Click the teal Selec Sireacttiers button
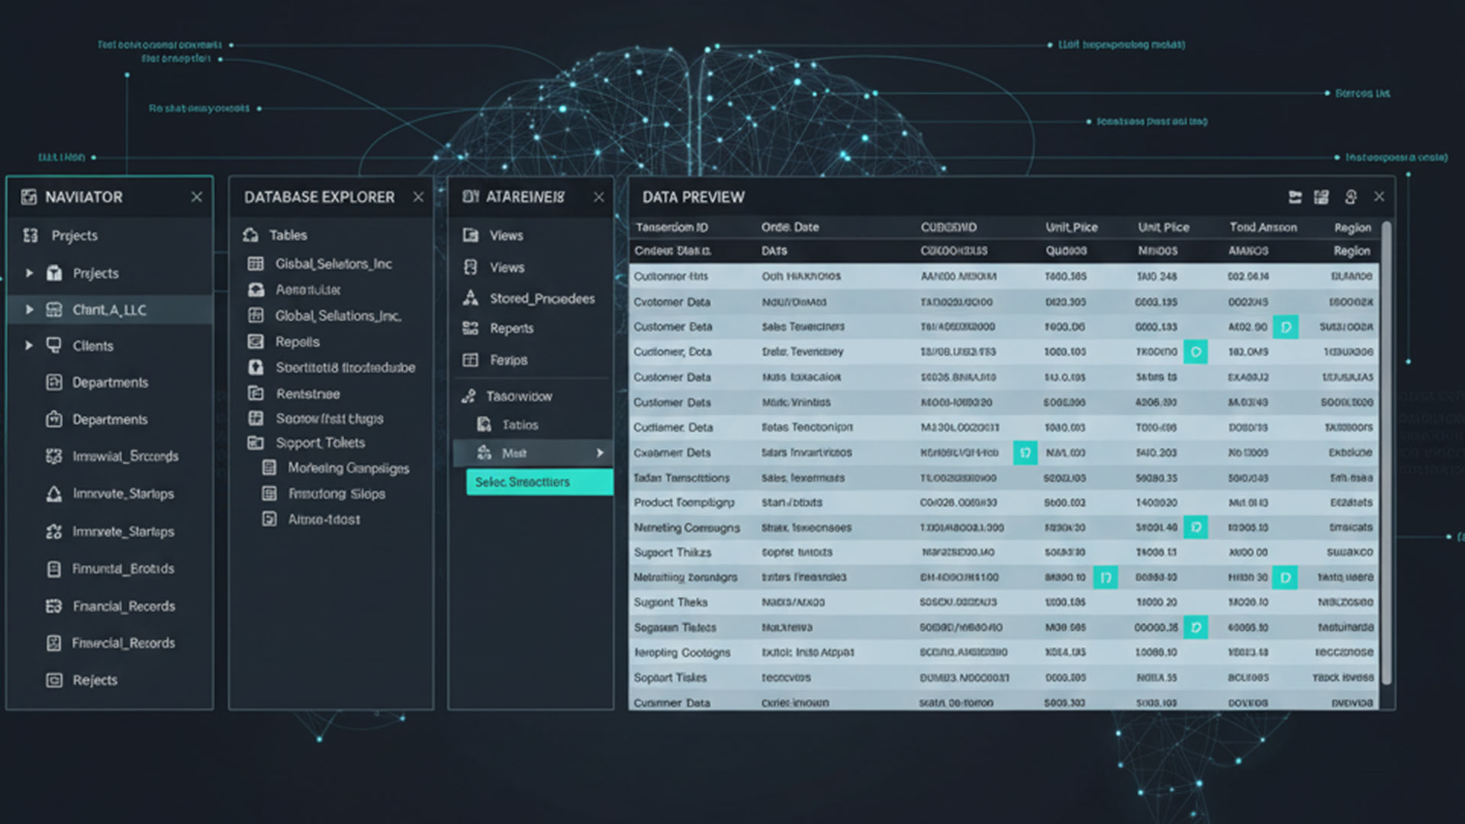Viewport: 1465px width, 824px height. pos(539,482)
